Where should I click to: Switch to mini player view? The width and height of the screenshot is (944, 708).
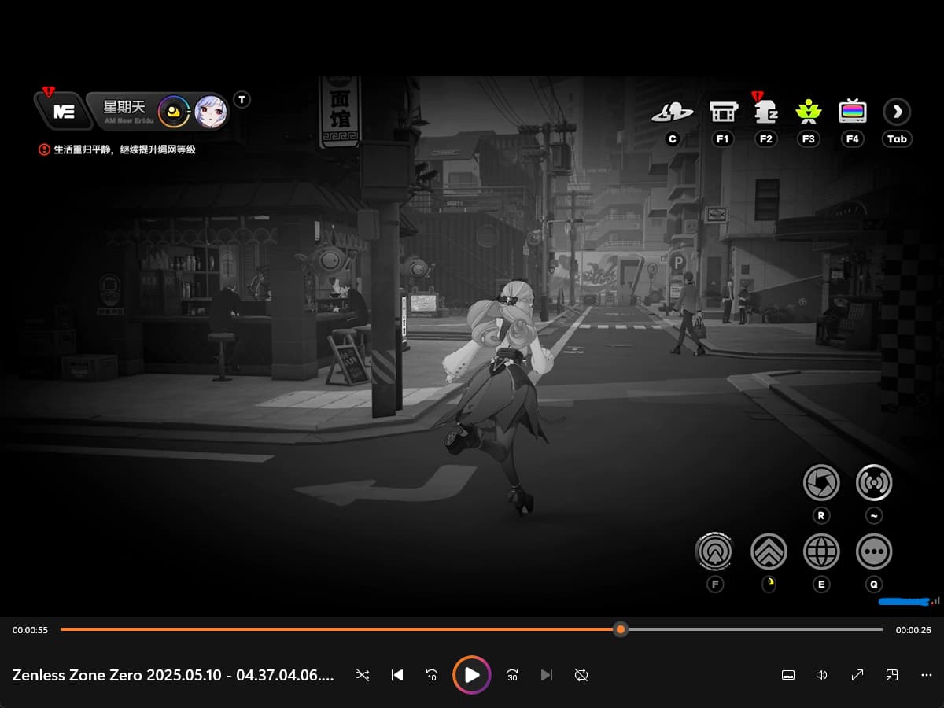892,675
